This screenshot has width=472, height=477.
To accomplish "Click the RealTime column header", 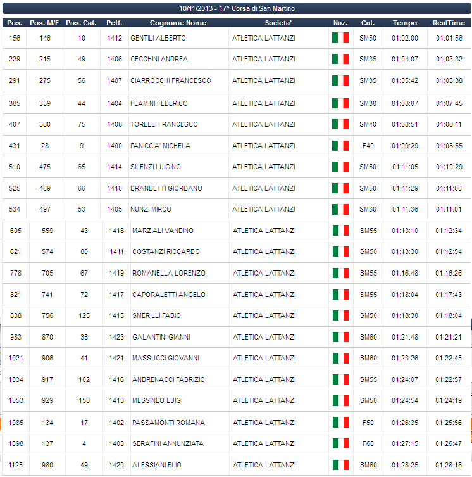I will [x=449, y=23].
